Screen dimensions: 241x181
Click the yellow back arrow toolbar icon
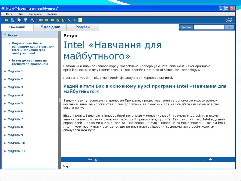[6, 20]
